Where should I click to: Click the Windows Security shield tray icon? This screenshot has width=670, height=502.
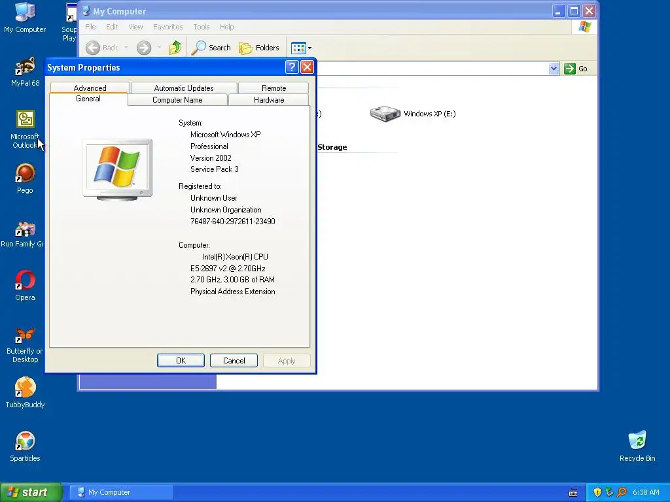597,492
